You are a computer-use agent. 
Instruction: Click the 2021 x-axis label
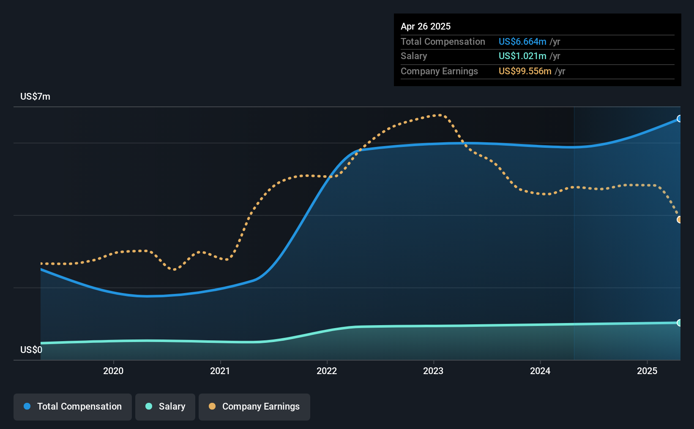click(220, 371)
